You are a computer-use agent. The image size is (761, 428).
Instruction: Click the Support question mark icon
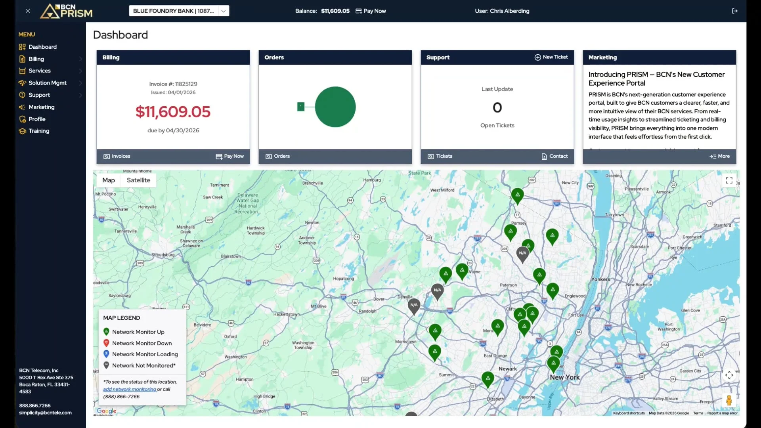click(x=22, y=95)
